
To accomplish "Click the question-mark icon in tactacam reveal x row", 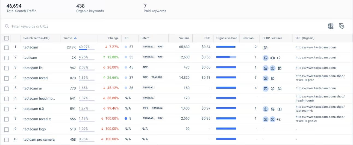I will 272,119.
